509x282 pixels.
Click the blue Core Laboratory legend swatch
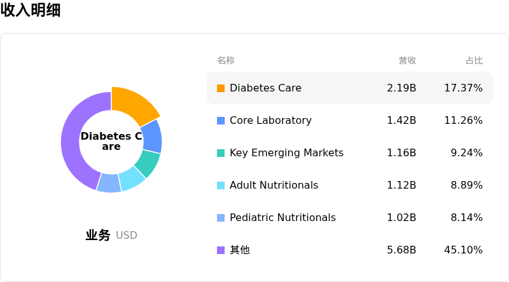[x=221, y=121]
